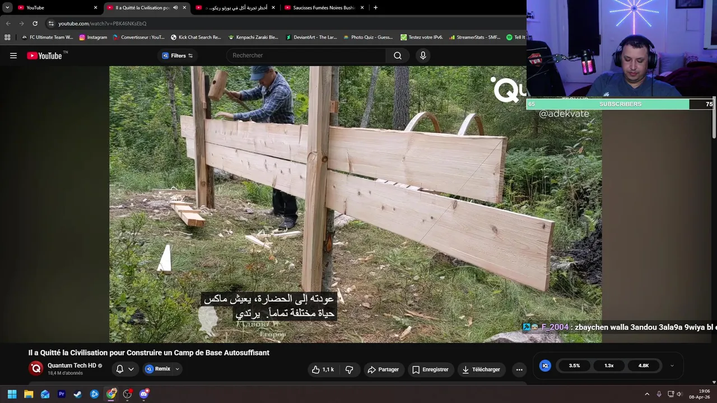Screen dimensions: 717x403
Task: Open Quantum Tech HD channel name link
Action: pyautogui.click(x=72, y=365)
